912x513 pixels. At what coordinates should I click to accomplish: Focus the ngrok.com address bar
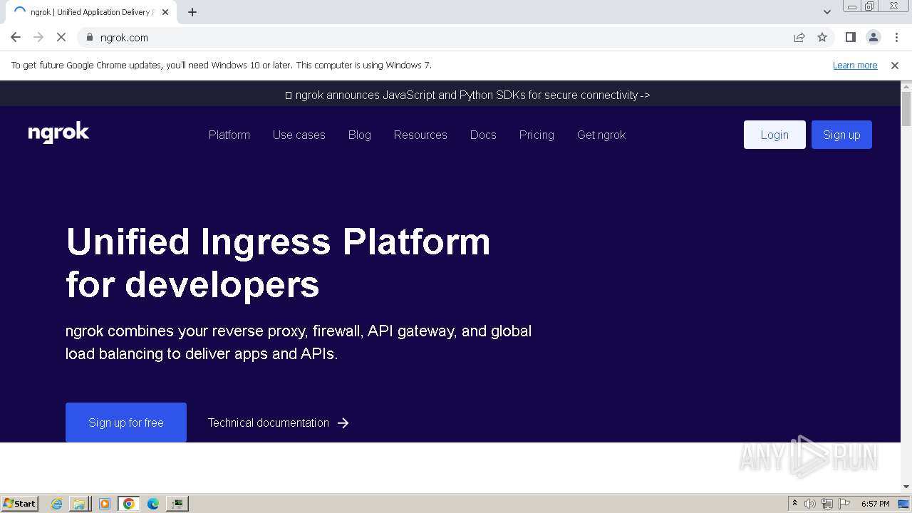442,38
